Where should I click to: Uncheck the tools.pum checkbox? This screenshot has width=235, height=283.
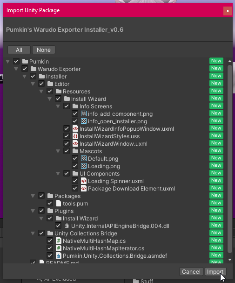[x=50, y=204]
